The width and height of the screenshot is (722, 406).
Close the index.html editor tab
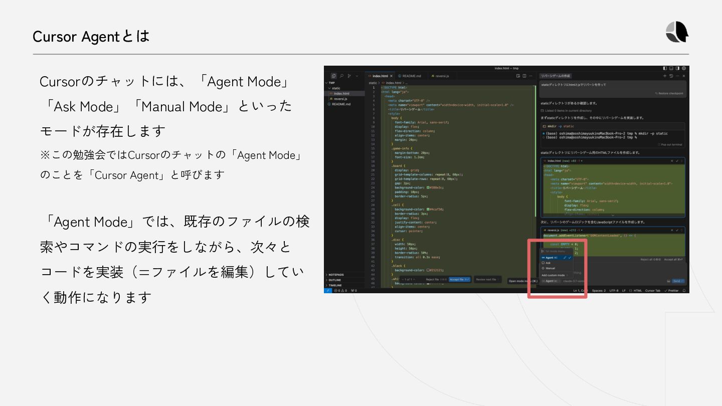pyautogui.click(x=392, y=76)
